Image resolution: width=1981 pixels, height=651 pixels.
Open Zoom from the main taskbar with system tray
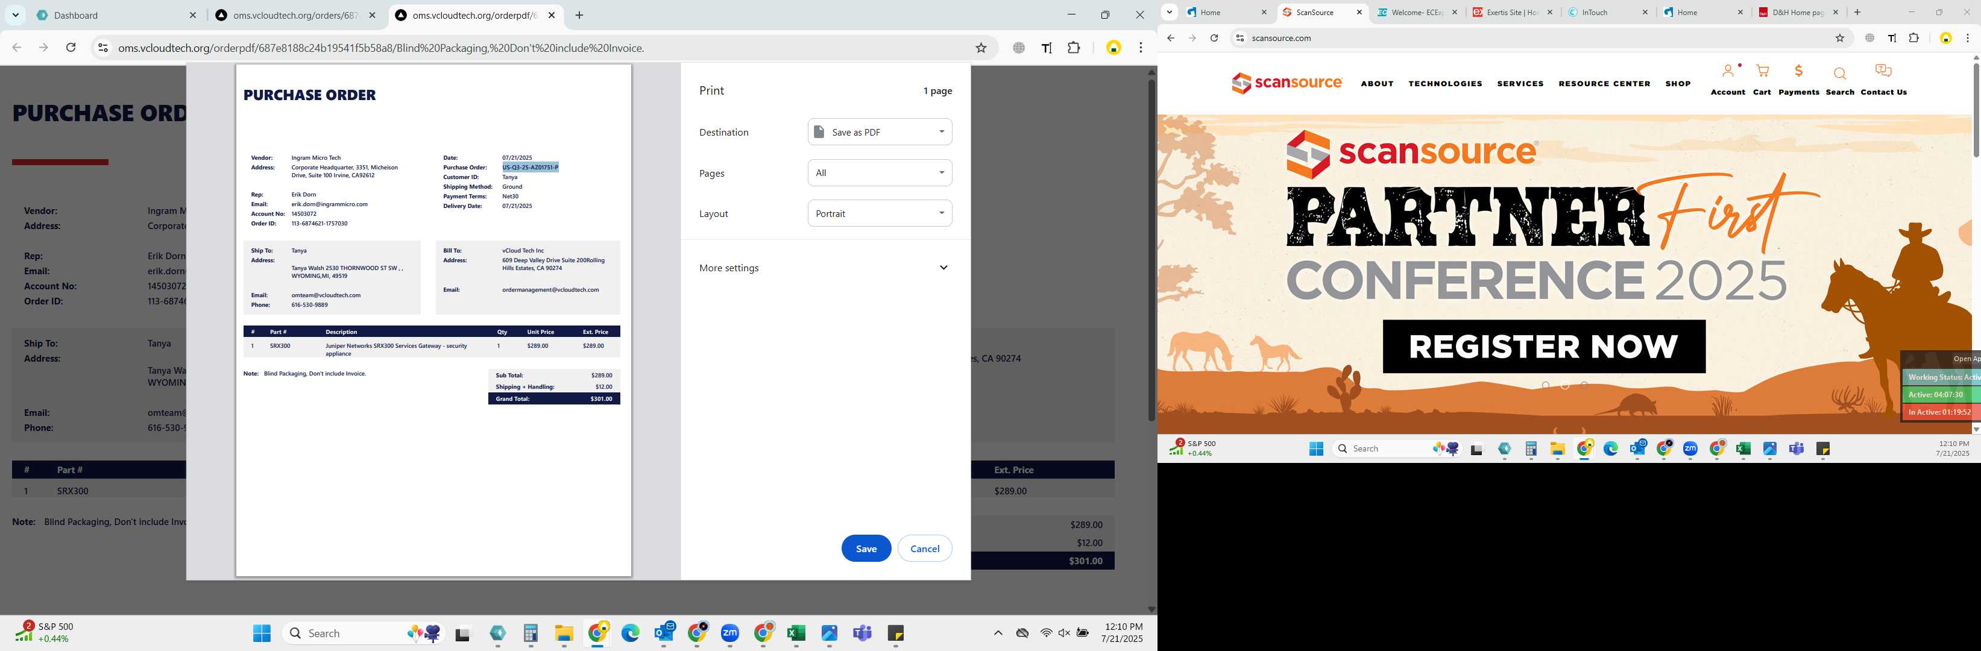tap(730, 634)
